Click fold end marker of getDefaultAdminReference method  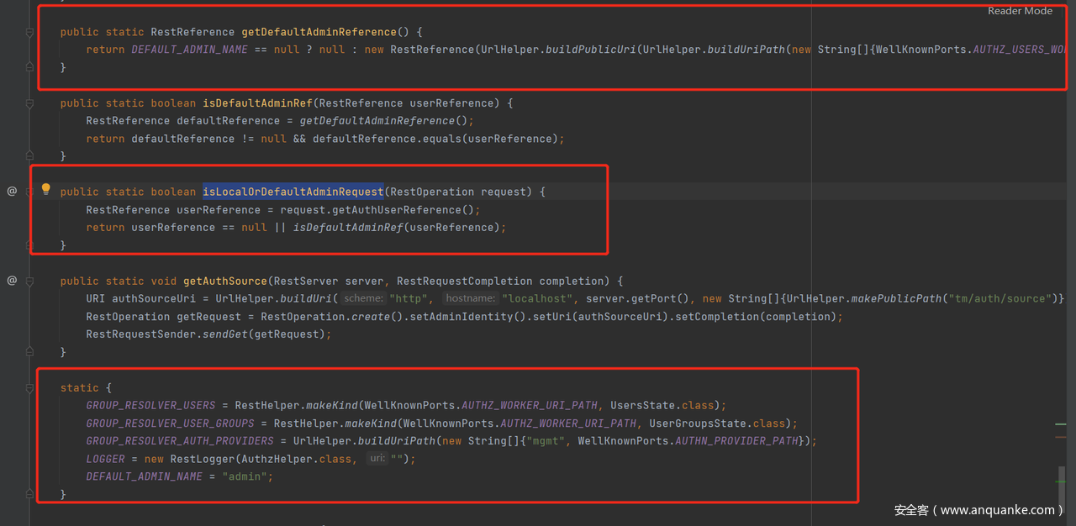29,67
